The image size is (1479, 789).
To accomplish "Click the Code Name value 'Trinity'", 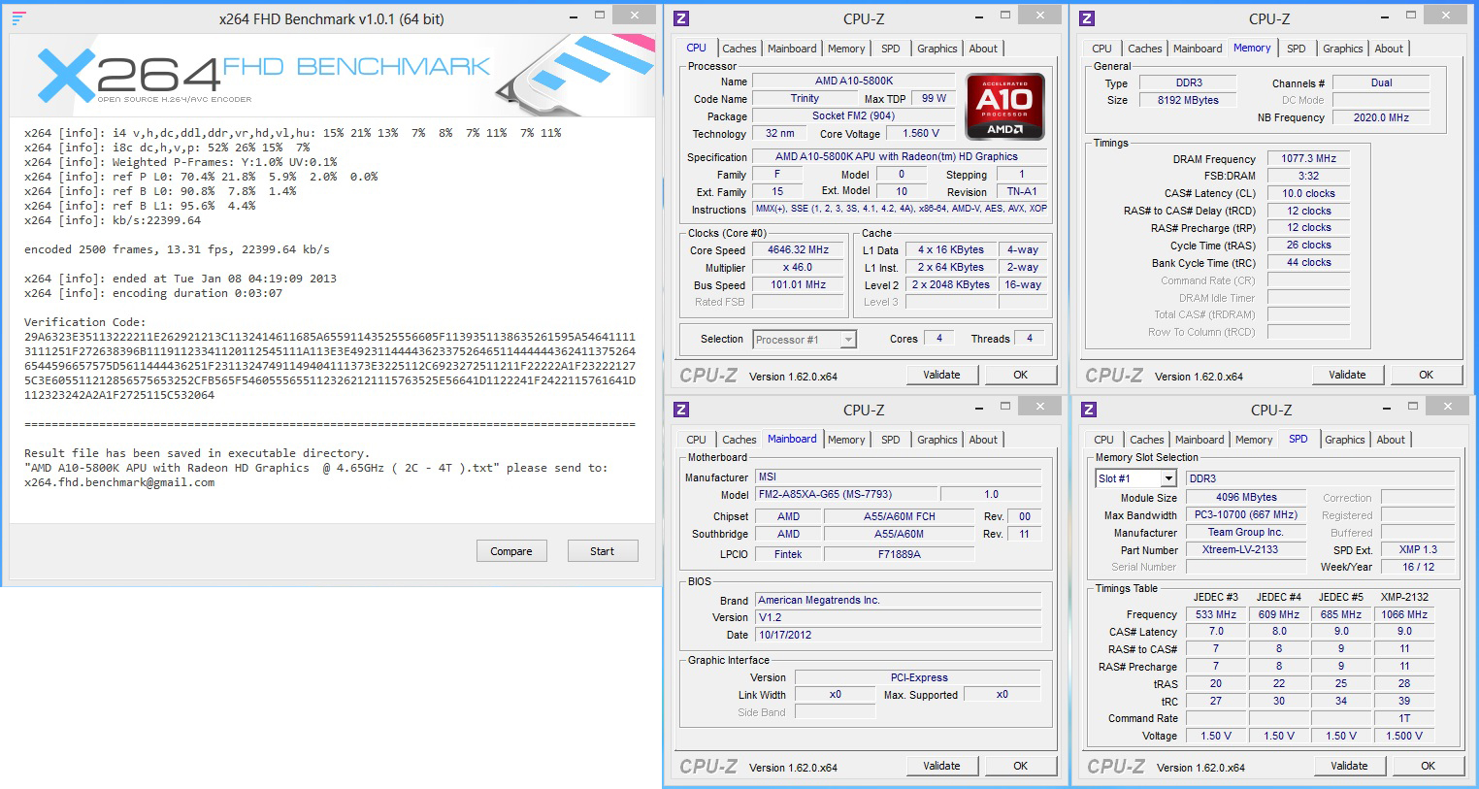I will click(x=805, y=99).
